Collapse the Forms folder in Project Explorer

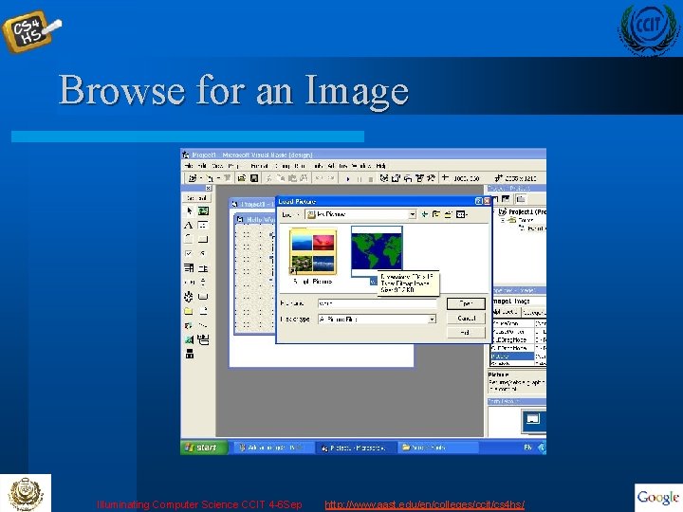(503, 220)
